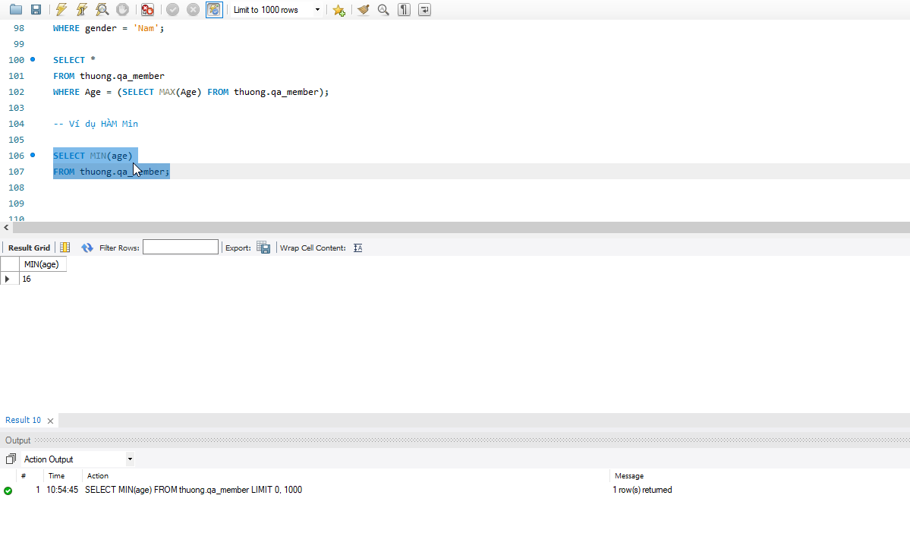The height and width of the screenshot is (549, 910).
Task: Click the output panel copy icon
Action: 11,459
